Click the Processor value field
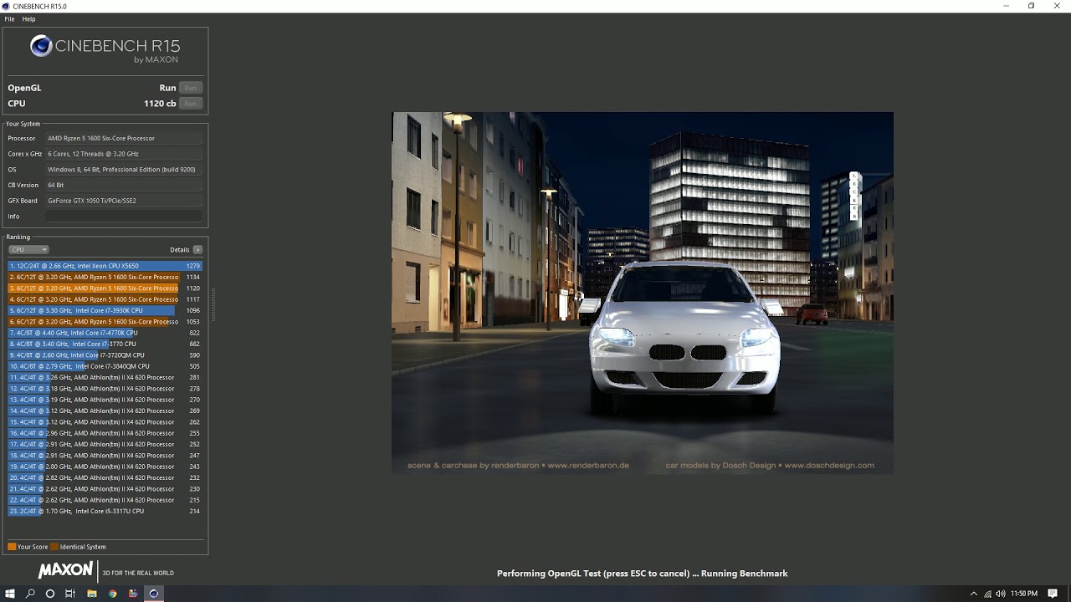 tap(124, 138)
